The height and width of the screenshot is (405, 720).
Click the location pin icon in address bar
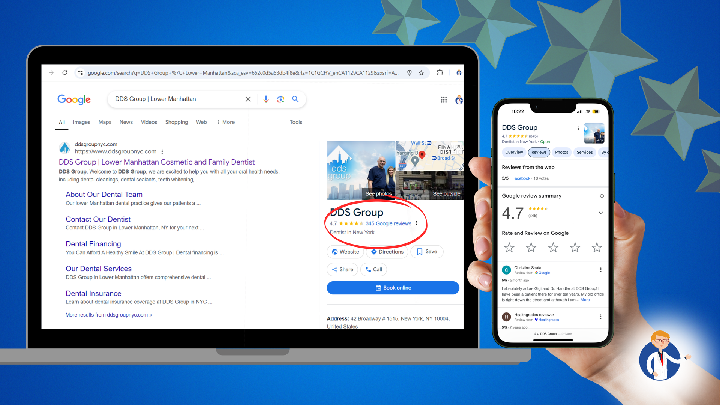coord(409,73)
